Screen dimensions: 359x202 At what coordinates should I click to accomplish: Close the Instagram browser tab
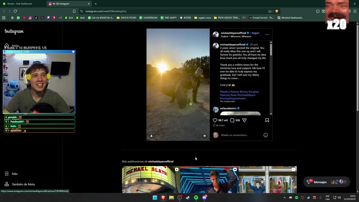tap(89, 4)
